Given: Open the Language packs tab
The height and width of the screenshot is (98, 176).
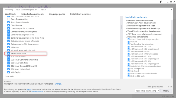Looking at the screenshot, I should [57, 14].
